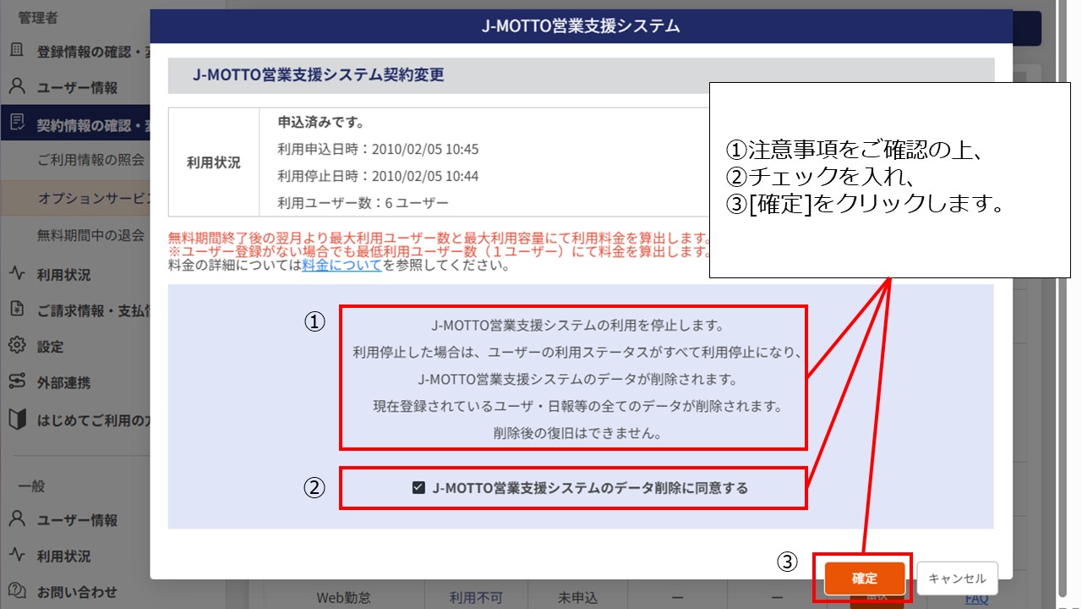Toggle the データ削除に同意する checkbox
Screen dimensions: 1082x609
(x=418, y=487)
